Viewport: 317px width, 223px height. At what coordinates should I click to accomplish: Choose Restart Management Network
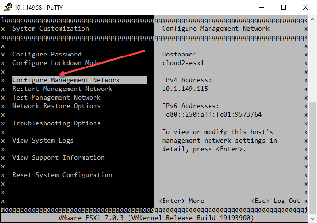[x=62, y=89]
